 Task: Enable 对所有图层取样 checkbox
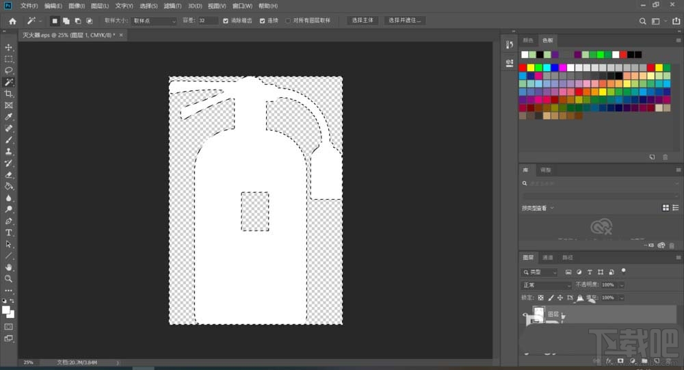pos(288,21)
